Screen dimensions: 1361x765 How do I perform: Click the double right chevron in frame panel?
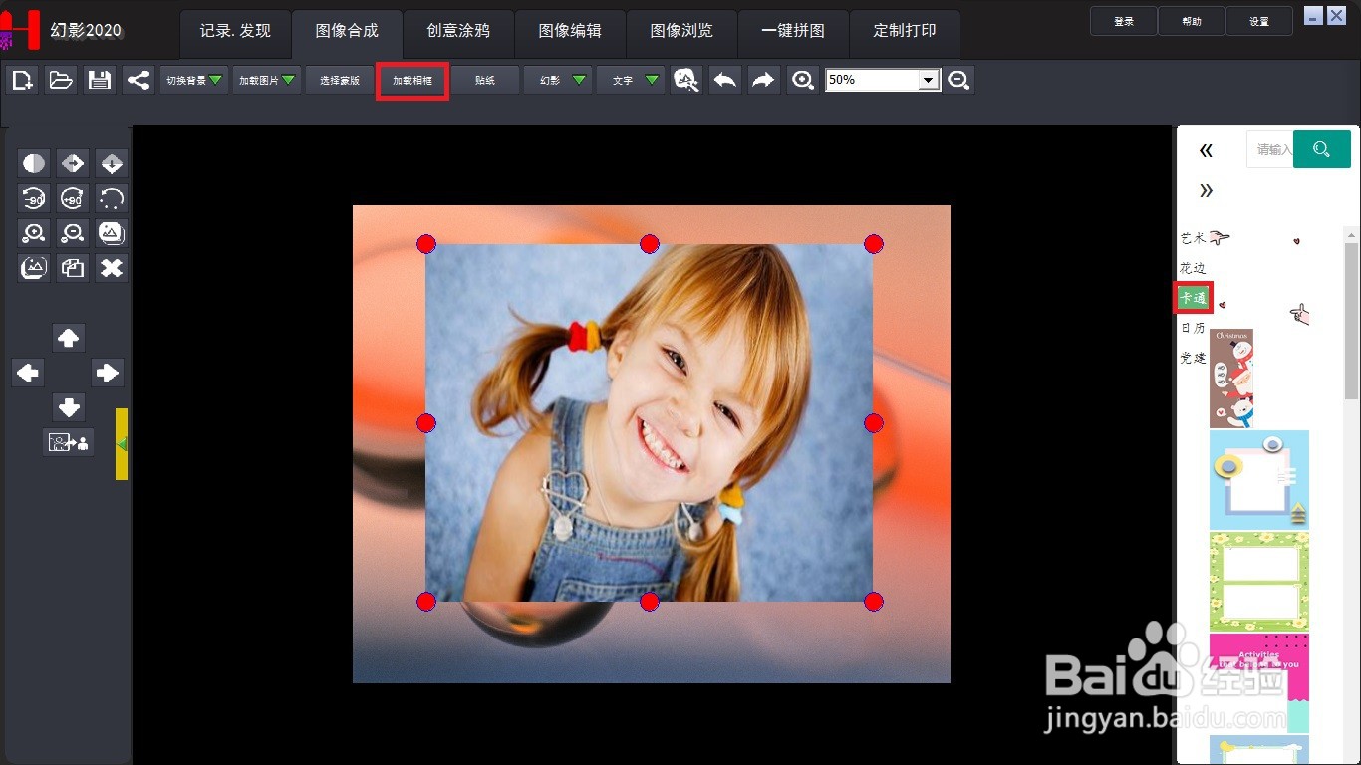click(x=1206, y=190)
